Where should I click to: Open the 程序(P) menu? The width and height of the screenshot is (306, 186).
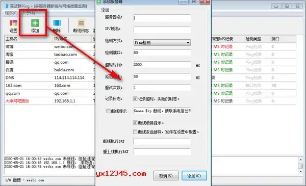tap(11, 13)
